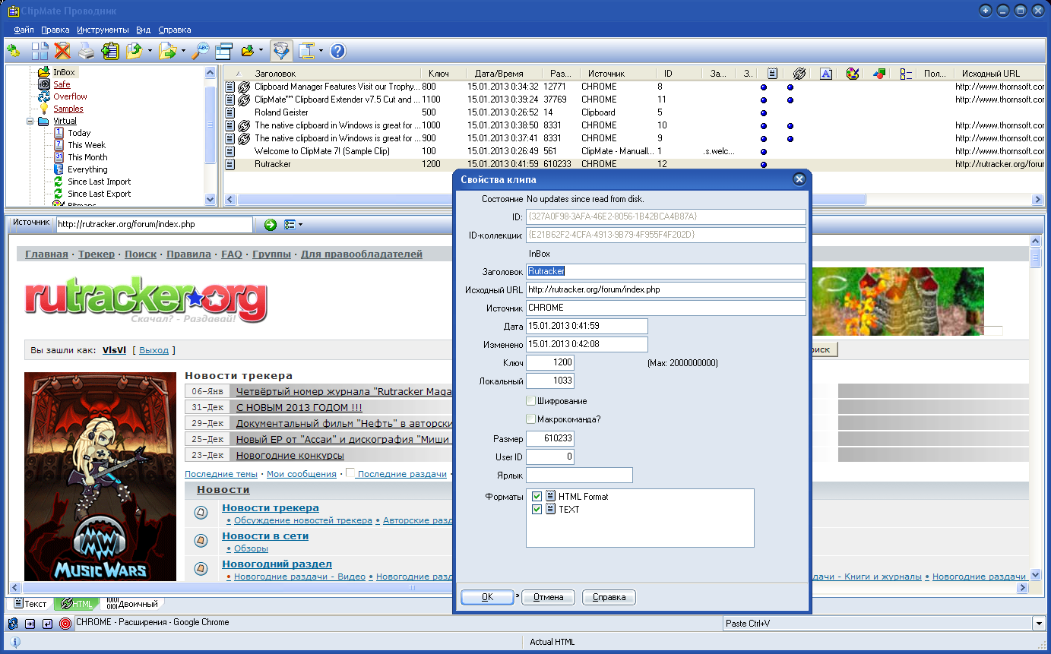
Task: Uncheck the HTML Format checkbox
Action: pos(537,496)
